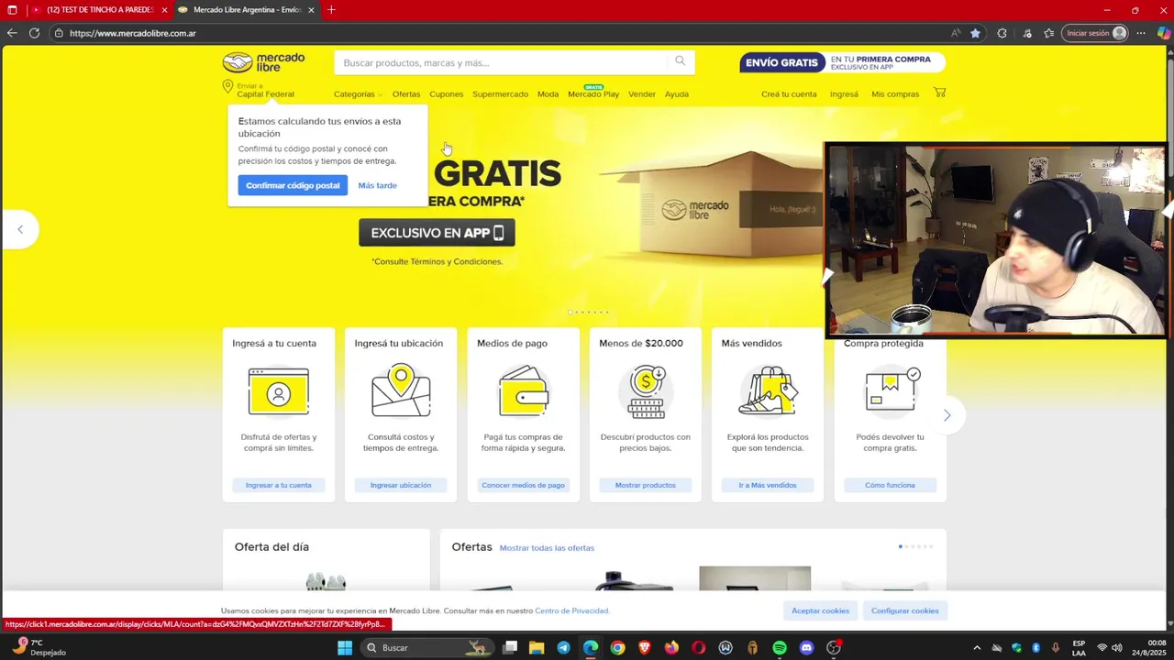
Task: Click the Windows taskbar Buscar search box
Action: click(427, 648)
